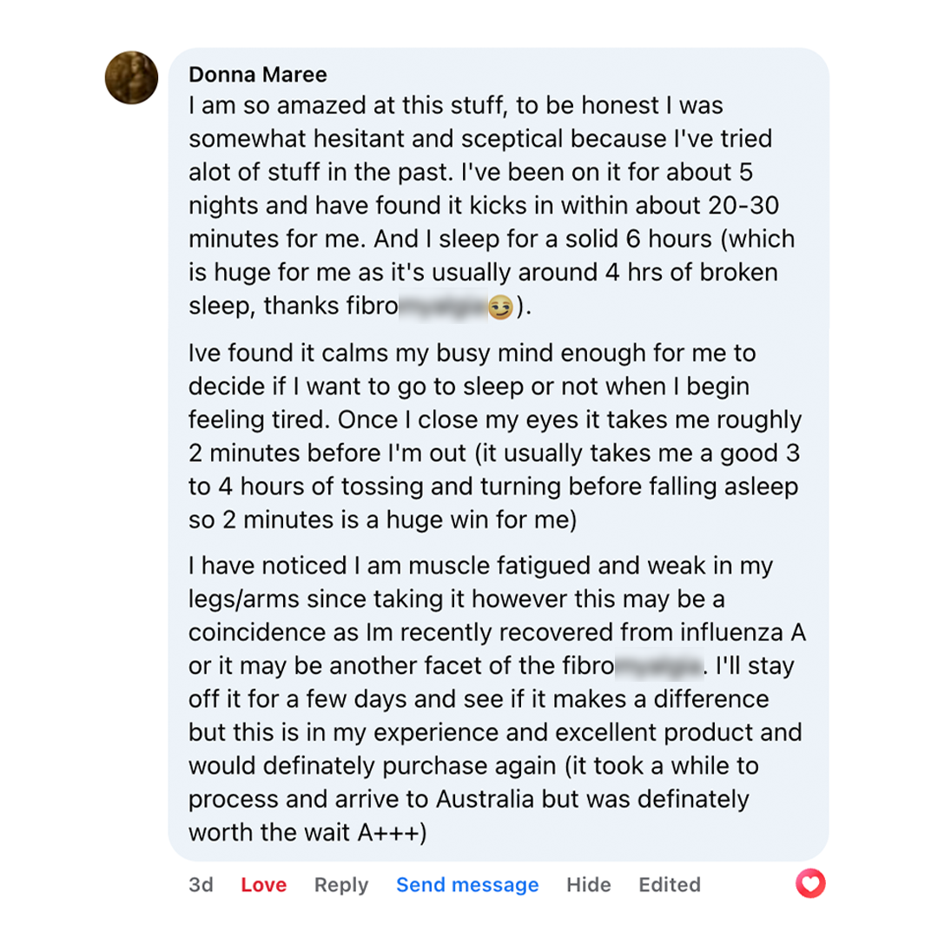Click the Send message link
Screen dimensions: 938x938
(x=467, y=885)
